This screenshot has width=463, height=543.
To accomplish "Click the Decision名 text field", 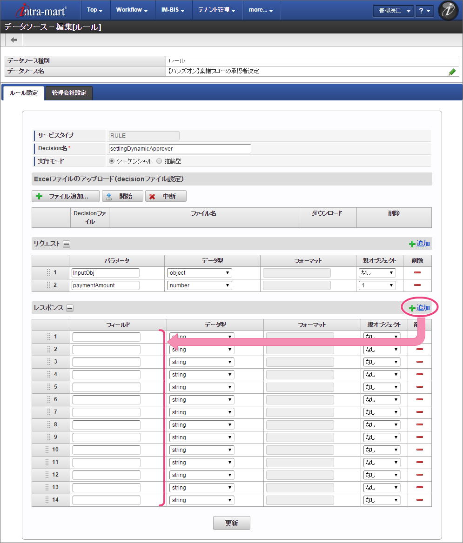I will pyautogui.click(x=179, y=149).
